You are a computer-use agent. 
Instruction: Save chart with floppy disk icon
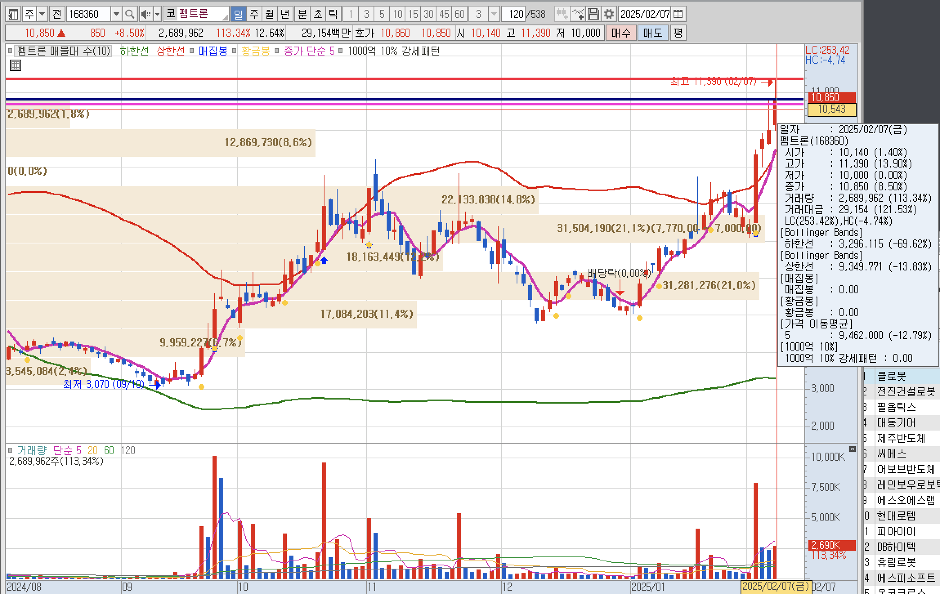click(593, 14)
